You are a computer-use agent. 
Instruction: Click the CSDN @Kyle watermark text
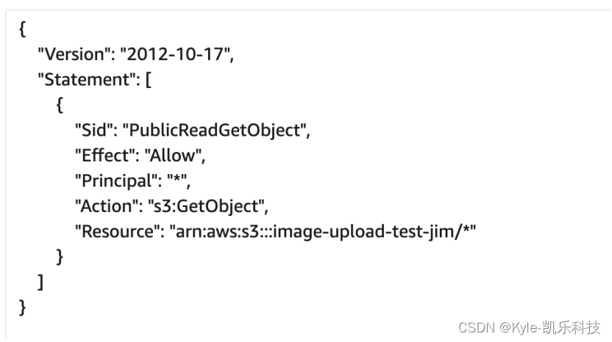[x=529, y=327]
